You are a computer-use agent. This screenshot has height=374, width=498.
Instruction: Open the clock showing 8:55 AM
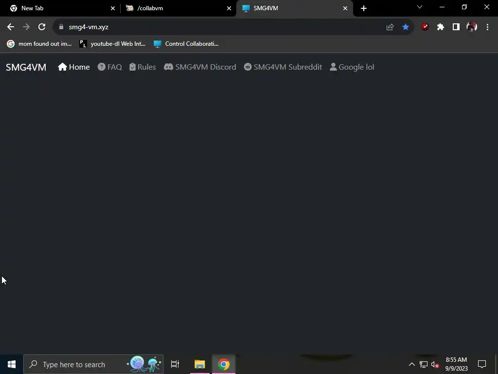tap(456, 364)
